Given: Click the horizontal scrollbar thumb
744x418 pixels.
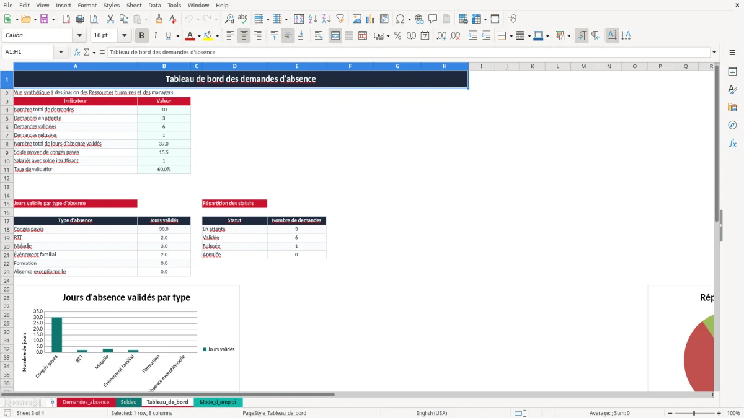Looking at the screenshot, I should pyautogui.click(x=168, y=394).
